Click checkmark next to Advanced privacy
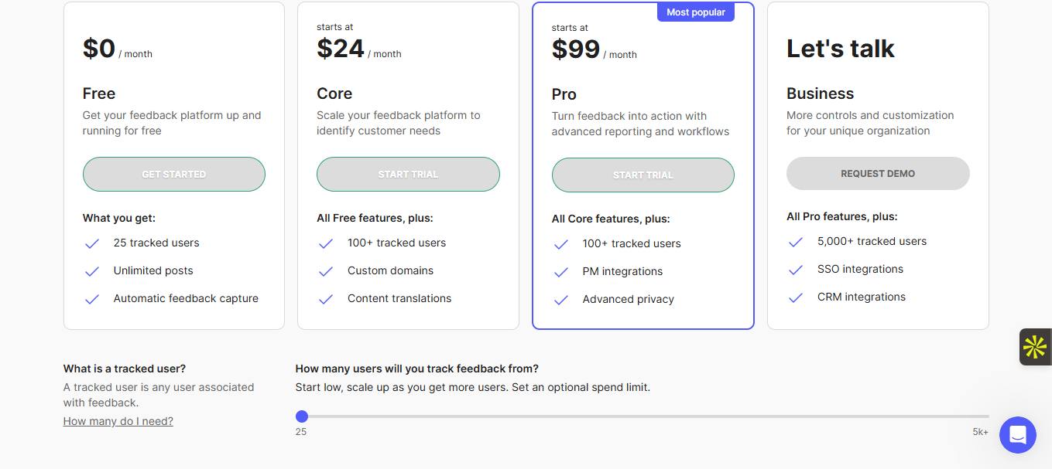This screenshot has width=1052, height=469. [x=561, y=300]
